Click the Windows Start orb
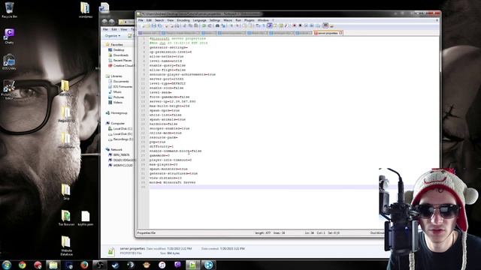The image size is (481, 270). [7, 265]
